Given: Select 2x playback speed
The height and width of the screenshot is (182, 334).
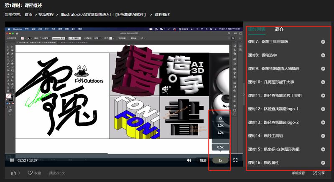Looking at the screenshot, I should [x=220, y=118].
